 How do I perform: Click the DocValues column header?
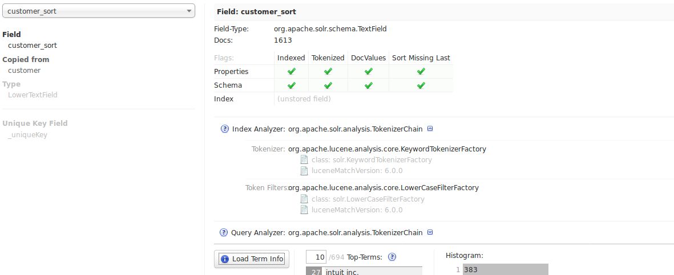click(x=368, y=58)
